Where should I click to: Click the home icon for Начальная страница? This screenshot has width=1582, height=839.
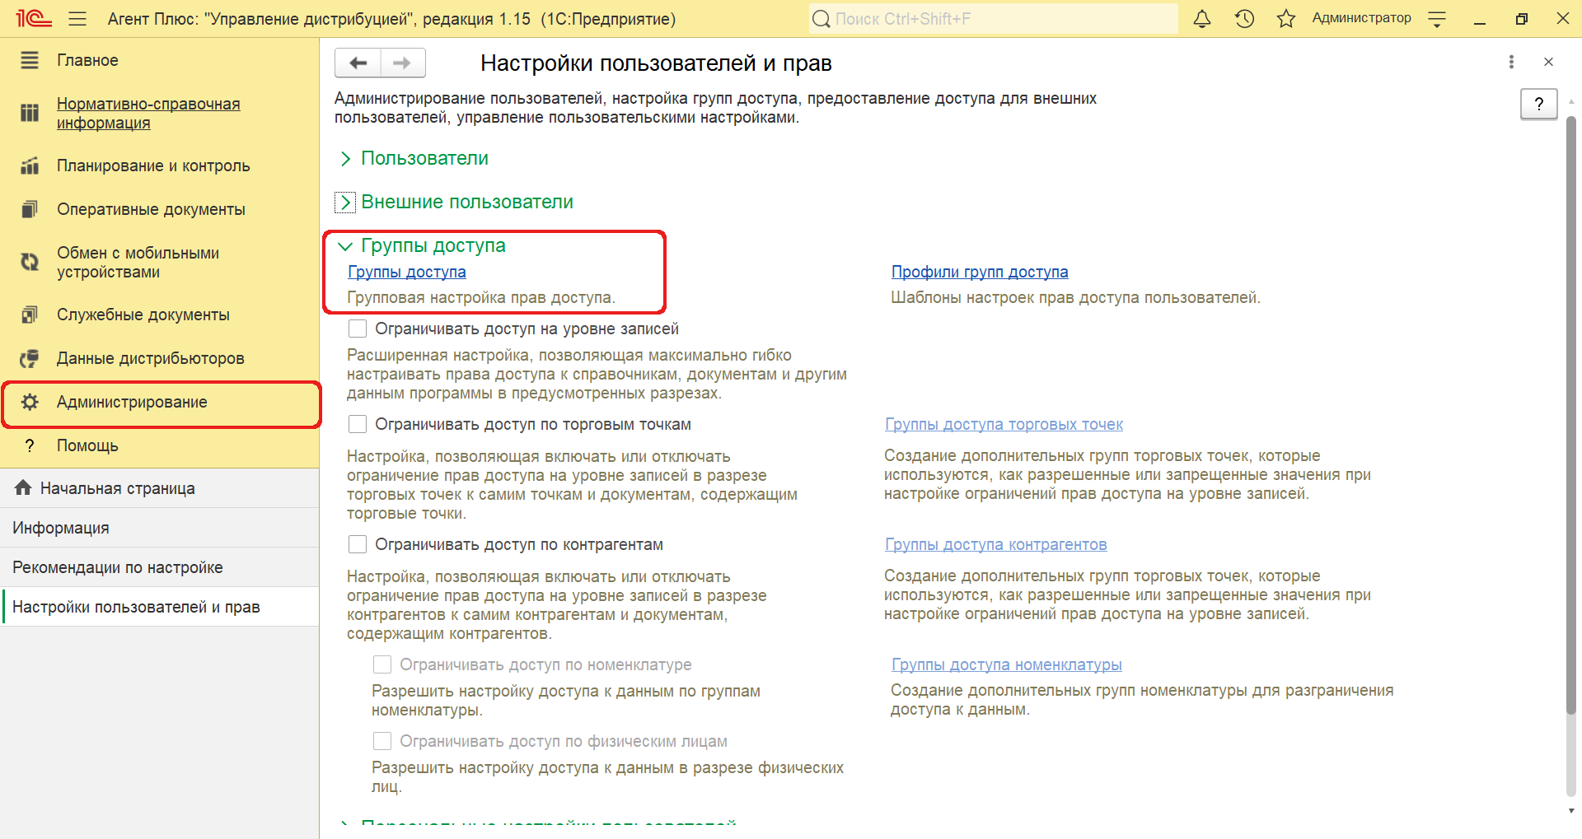click(23, 487)
